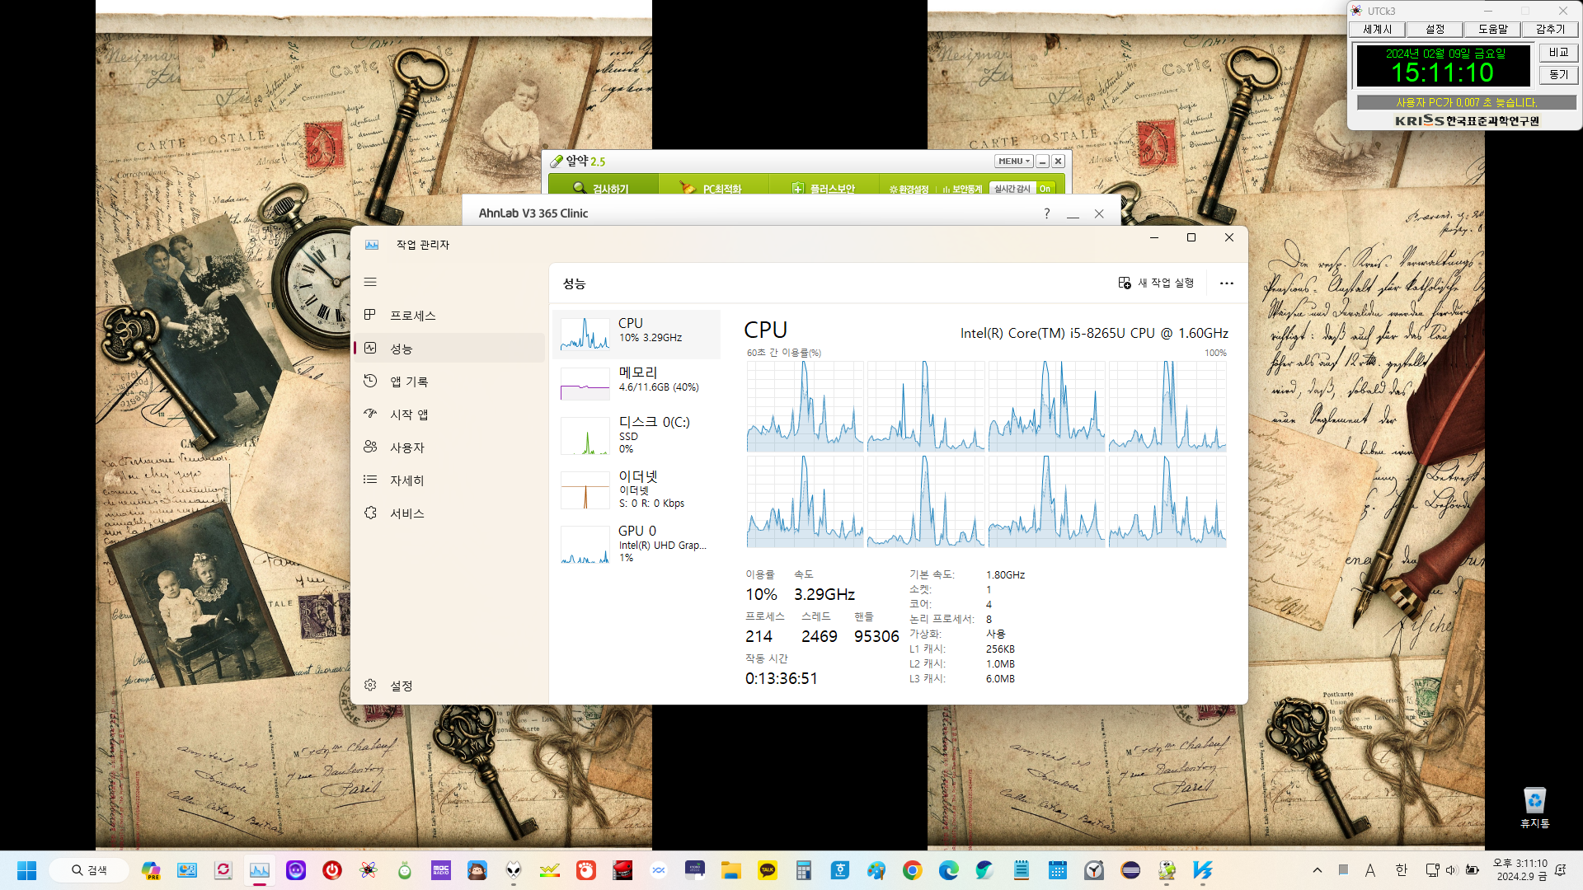Open Calculator from the taskbar
Image resolution: width=1583 pixels, height=890 pixels.
804,870
